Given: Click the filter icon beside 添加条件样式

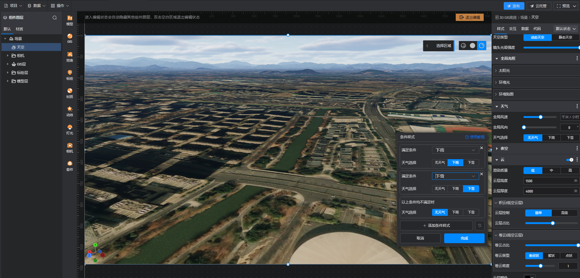Looking at the screenshot, I should coord(480,226).
